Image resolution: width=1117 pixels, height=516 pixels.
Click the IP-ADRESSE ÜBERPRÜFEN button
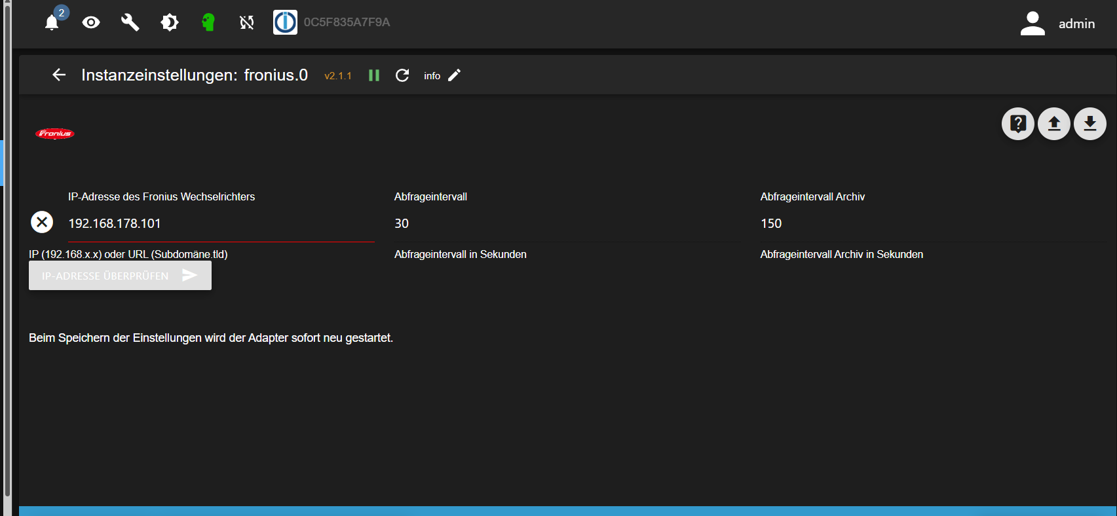120,276
